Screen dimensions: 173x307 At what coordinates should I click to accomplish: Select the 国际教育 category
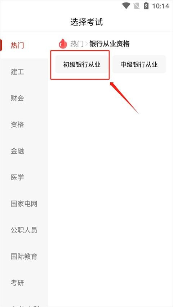click(x=24, y=257)
